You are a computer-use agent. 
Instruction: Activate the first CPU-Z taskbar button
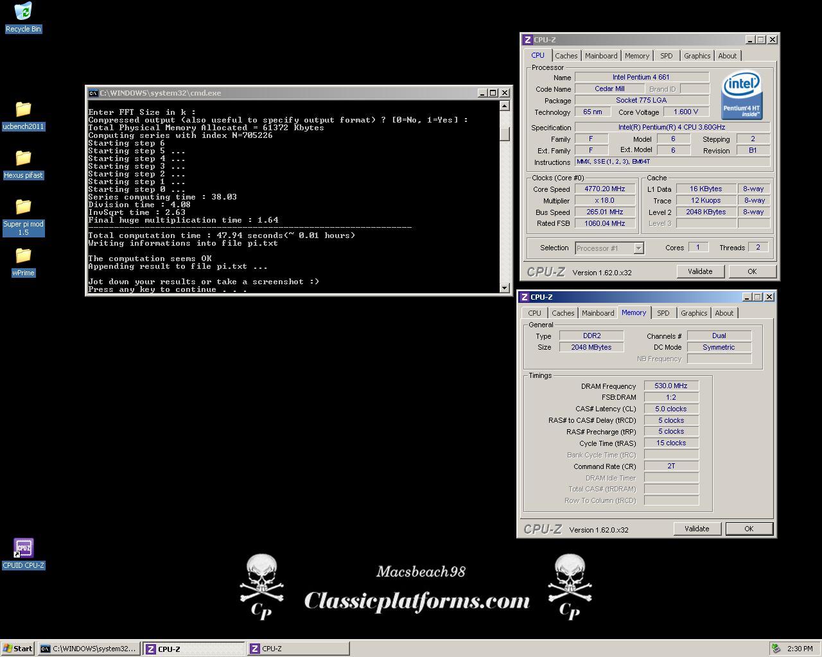194,649
